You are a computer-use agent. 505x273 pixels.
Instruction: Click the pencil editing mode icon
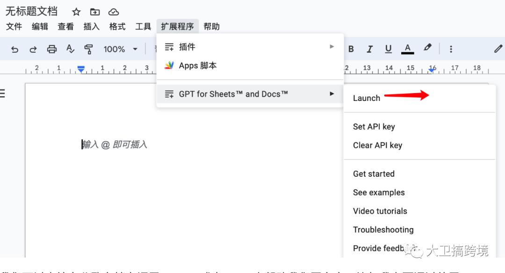[x=498, y=49]
